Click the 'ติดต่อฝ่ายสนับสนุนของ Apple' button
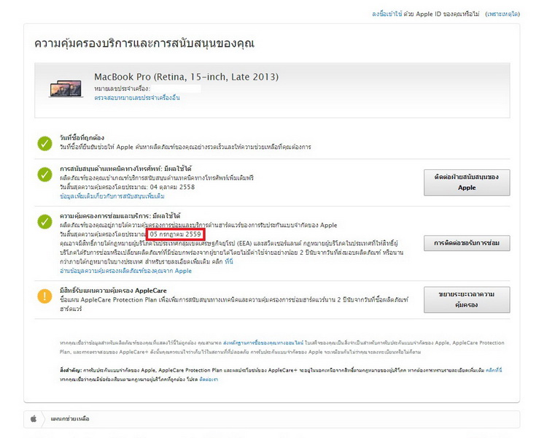The image size is (547, 438). pos(467,182)
